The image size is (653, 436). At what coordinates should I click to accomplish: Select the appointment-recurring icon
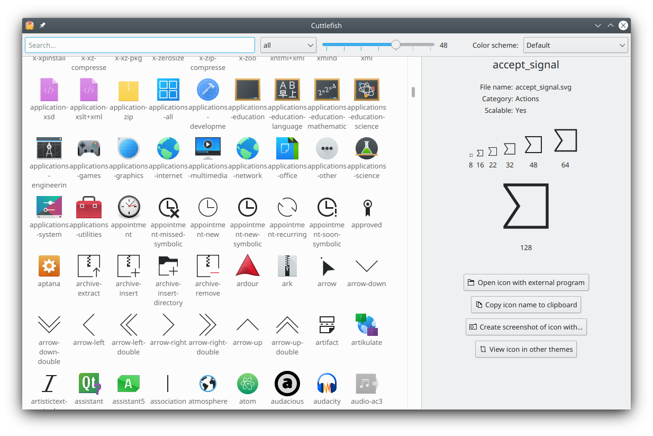[x=287, y=207]
